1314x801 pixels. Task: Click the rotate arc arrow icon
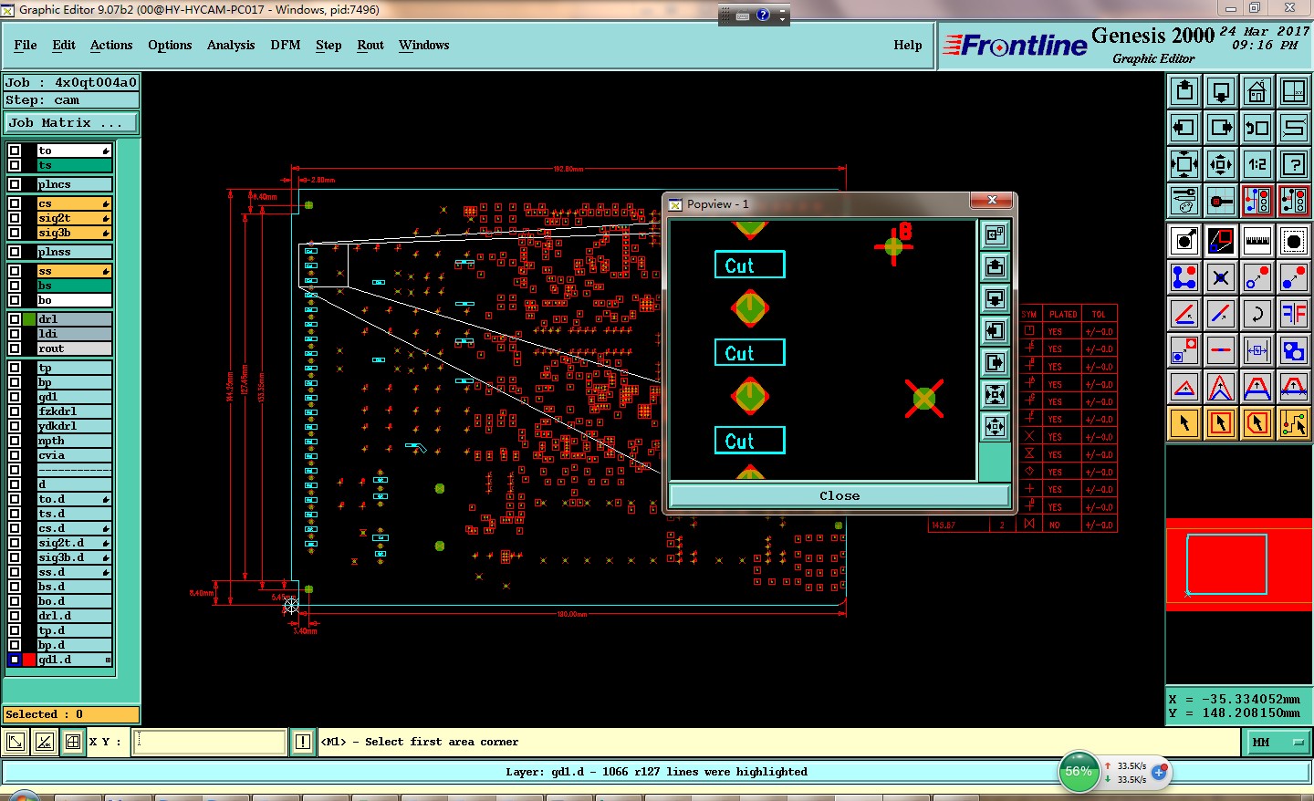point(1257,314)
